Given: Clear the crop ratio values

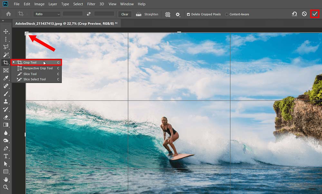Looking at the screenshot, I should [125, 14].
